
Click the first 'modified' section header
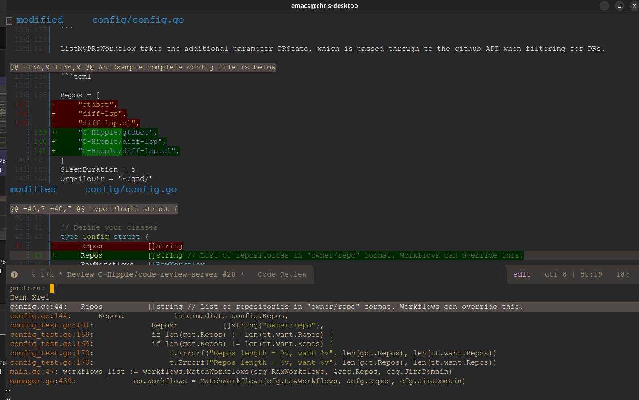click(40, 20)
